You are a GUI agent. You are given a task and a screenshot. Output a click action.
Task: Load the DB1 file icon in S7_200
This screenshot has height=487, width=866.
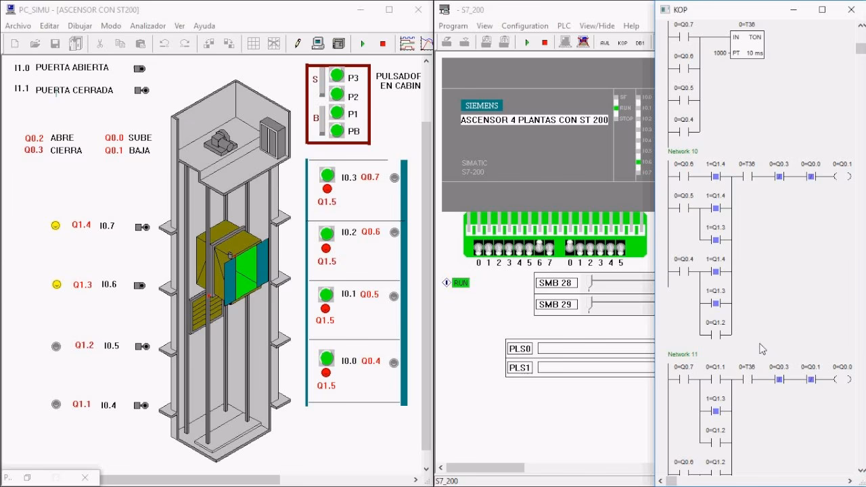point(504,43)
